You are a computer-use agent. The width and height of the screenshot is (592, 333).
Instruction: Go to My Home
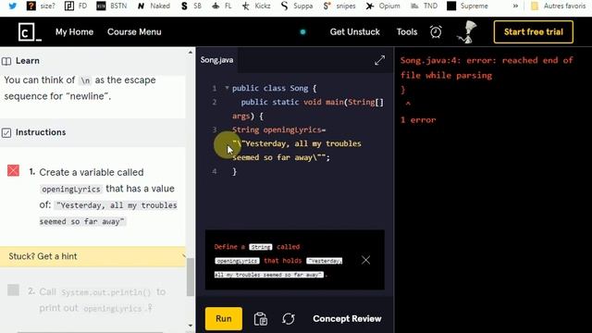pyautogui.click(x=74, y=32)
